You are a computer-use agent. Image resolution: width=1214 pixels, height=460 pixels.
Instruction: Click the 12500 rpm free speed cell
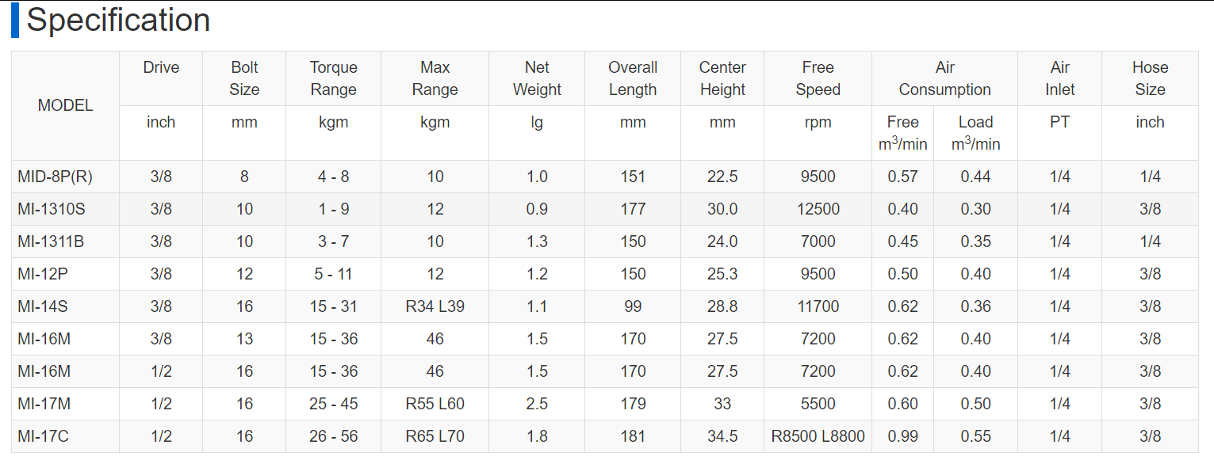pos(818,209)
